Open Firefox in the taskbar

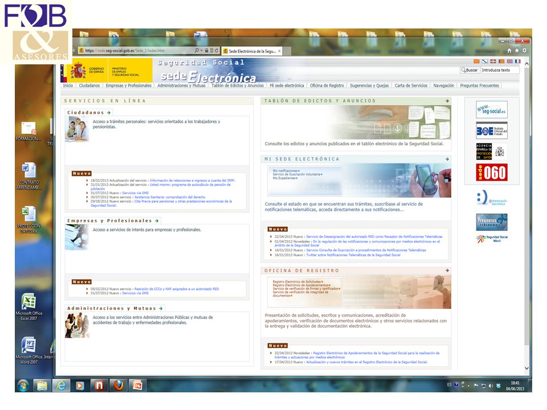coord(119,386)
